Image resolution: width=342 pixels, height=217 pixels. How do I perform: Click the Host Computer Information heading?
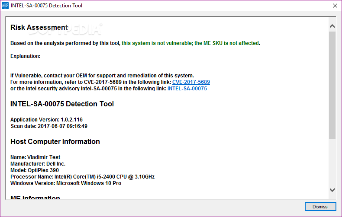point(55,142)
